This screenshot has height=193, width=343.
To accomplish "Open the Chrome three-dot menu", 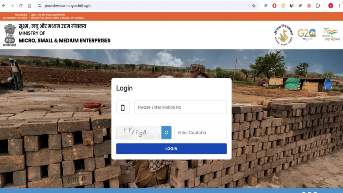I will click(339, 6).
